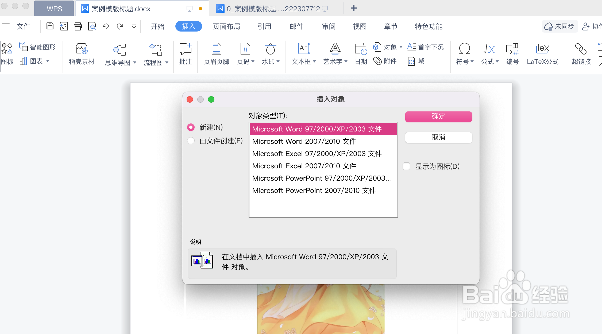Screen dimensions: 602x334
Task: Click the 稻壳素材 icon
Action: [x=82, y=49]
